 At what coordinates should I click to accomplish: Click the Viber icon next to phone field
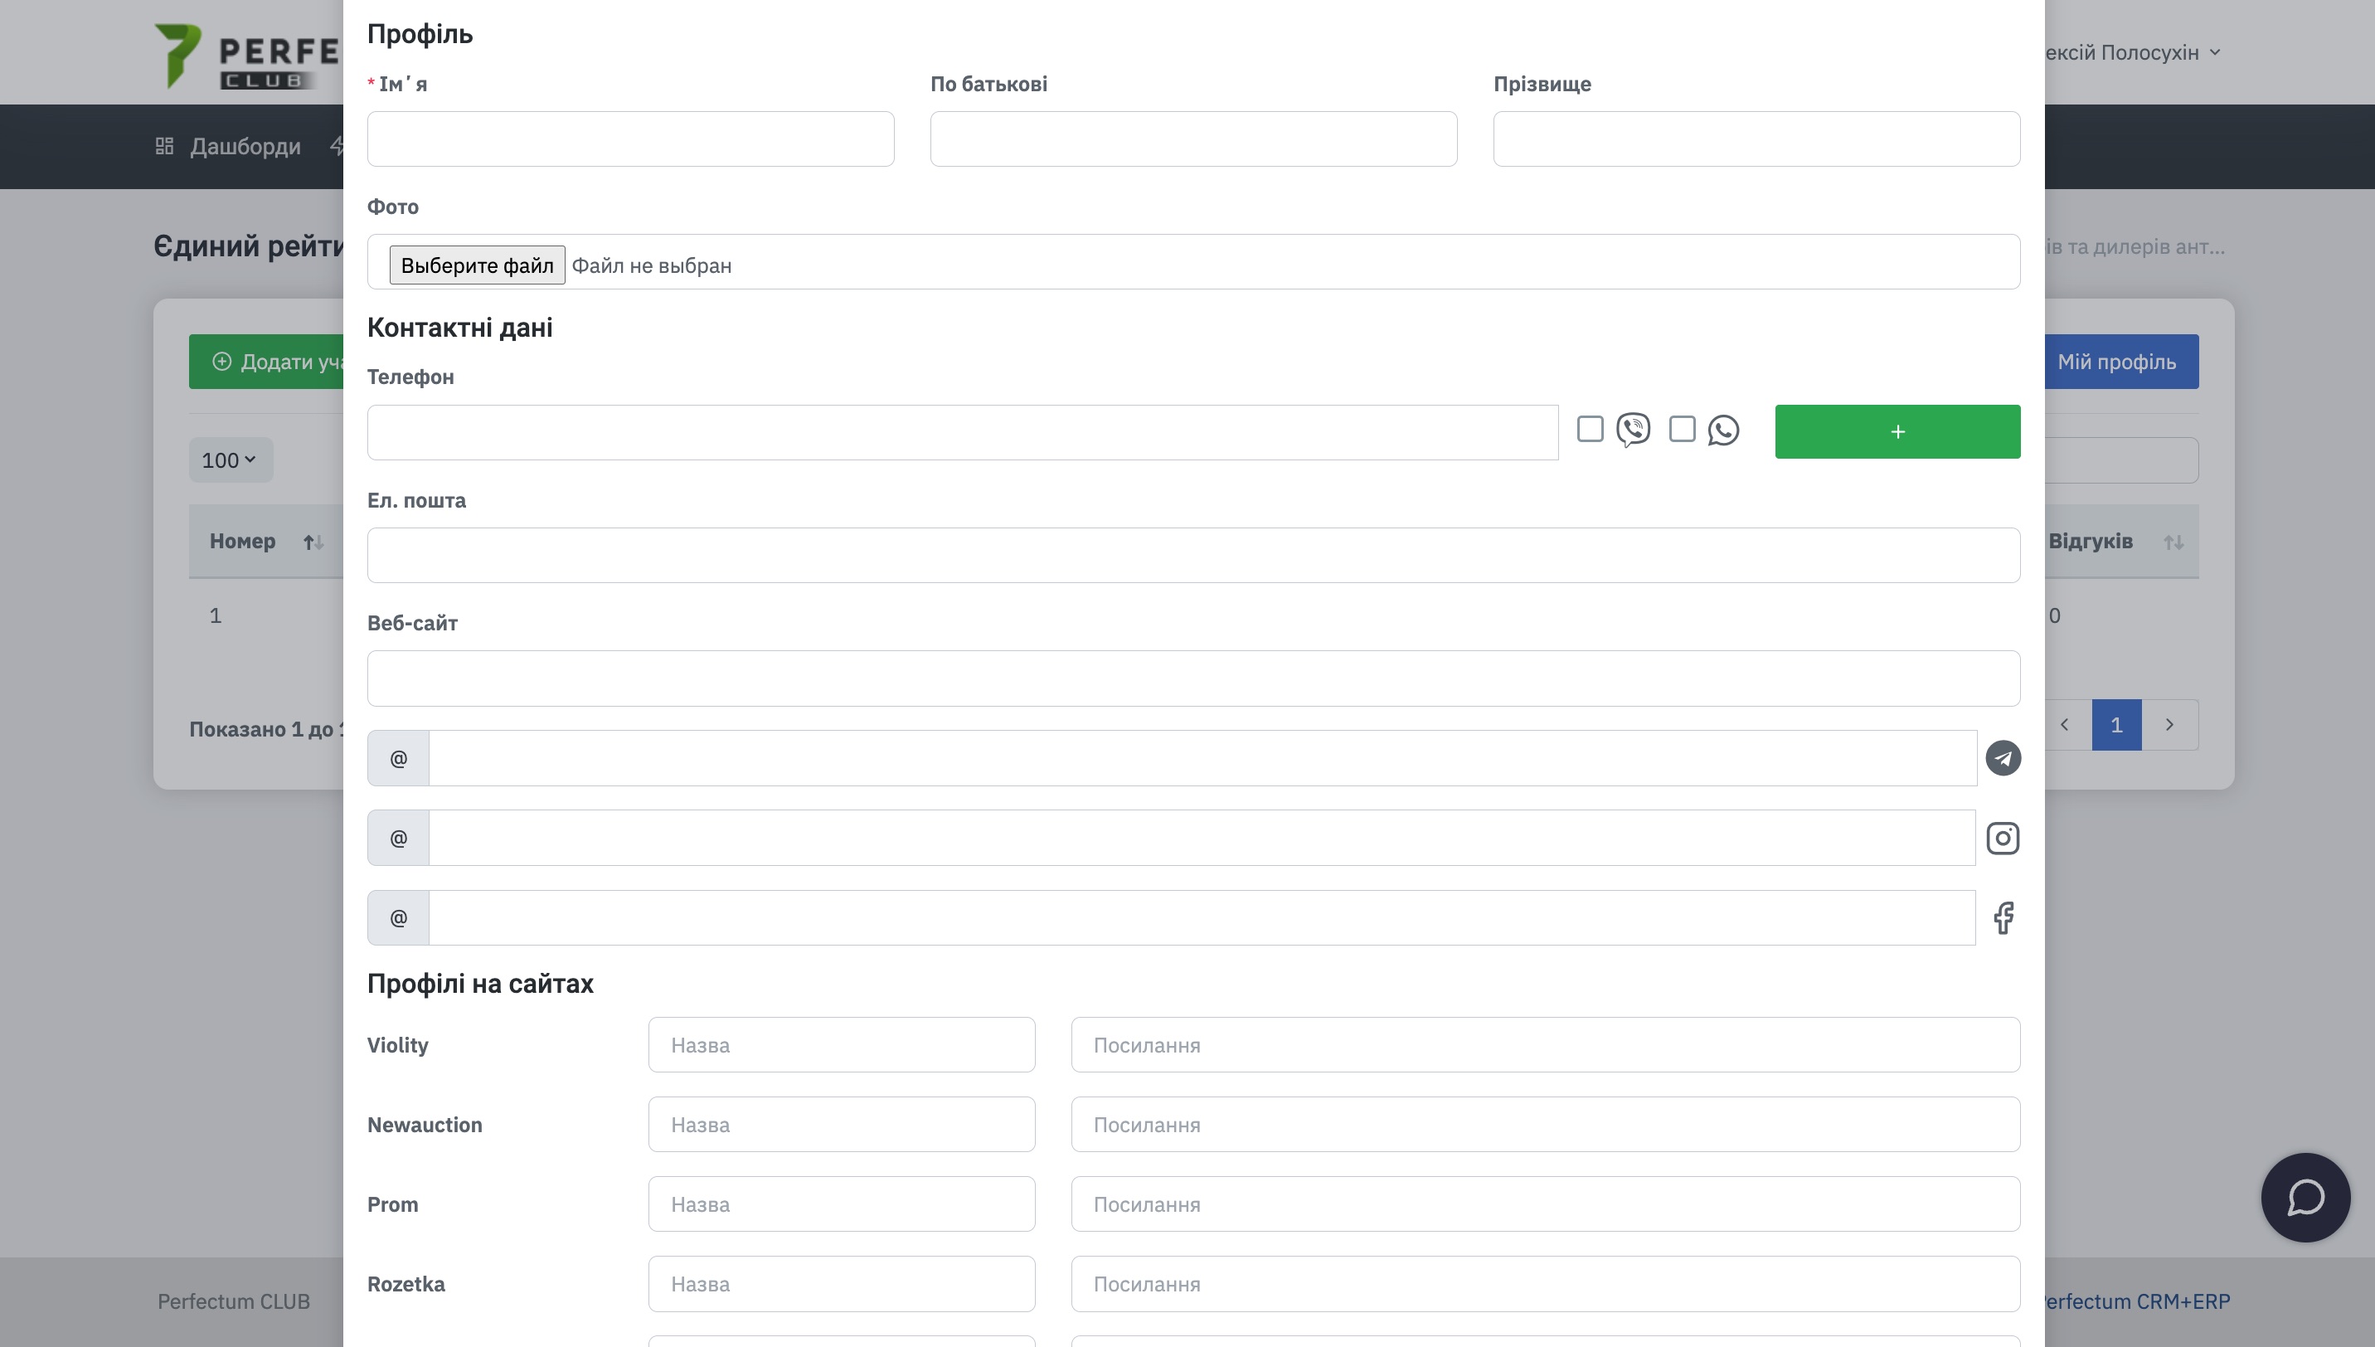pyautogui.click(x=1632, y=430)
